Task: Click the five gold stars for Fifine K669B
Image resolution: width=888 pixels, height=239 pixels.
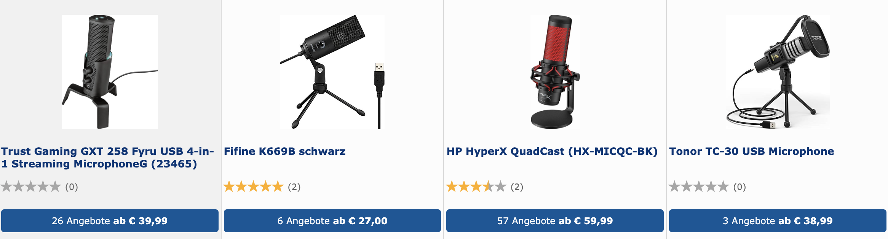Action: coord(254,186)
